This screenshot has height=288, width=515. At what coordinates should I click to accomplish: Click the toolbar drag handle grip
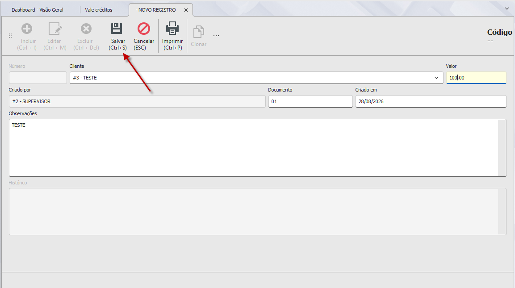pos(10,36)
